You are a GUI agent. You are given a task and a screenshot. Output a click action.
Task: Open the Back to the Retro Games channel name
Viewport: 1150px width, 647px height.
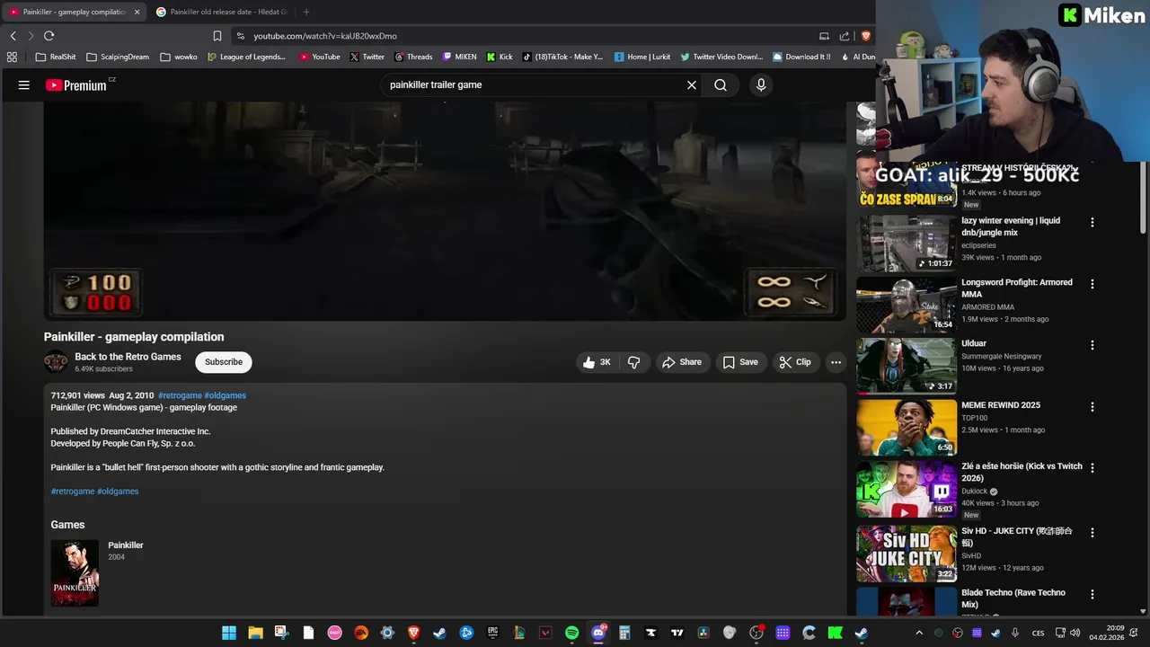(x=128, y=357)
